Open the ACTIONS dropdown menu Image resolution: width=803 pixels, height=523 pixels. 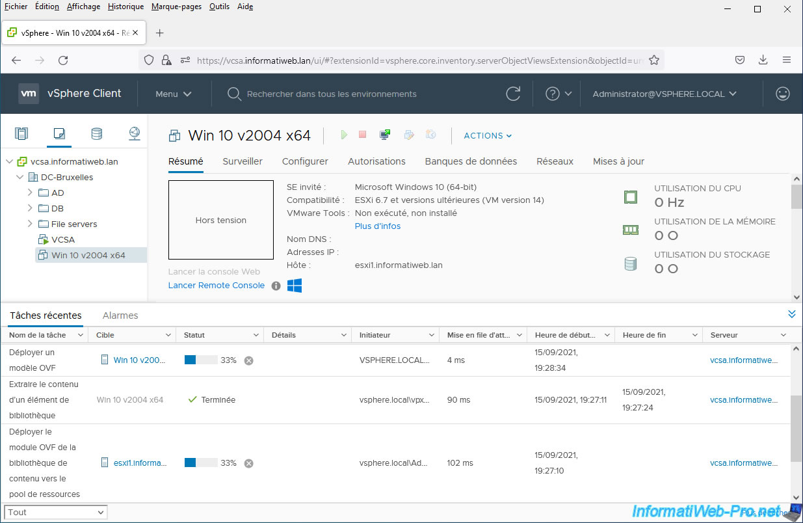tap(488, 135)
